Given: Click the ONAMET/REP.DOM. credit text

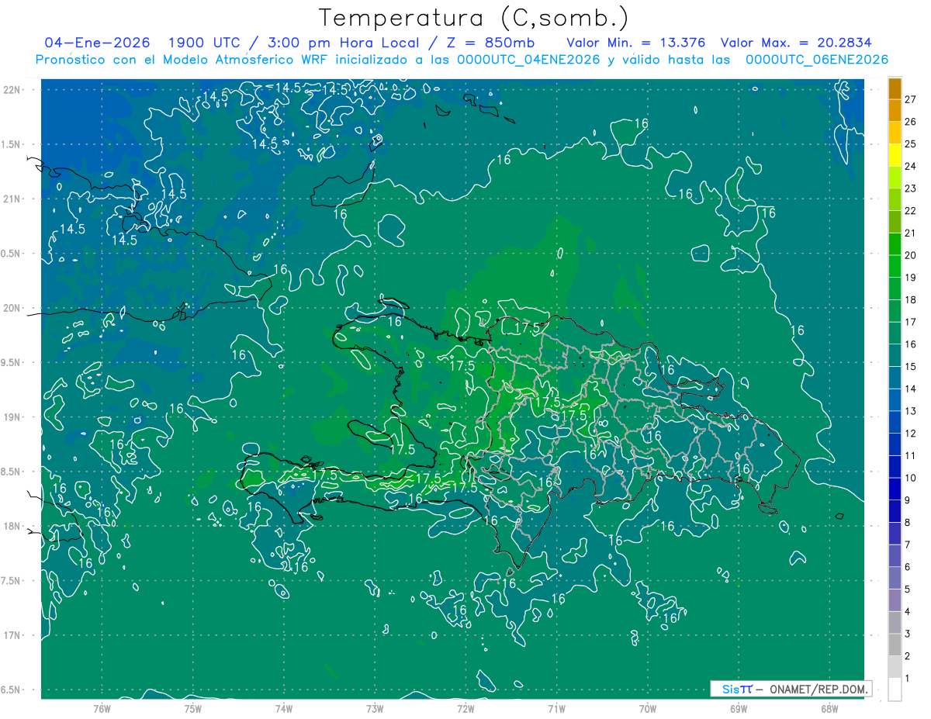Looking at the screenshot, I should [818, 689].
